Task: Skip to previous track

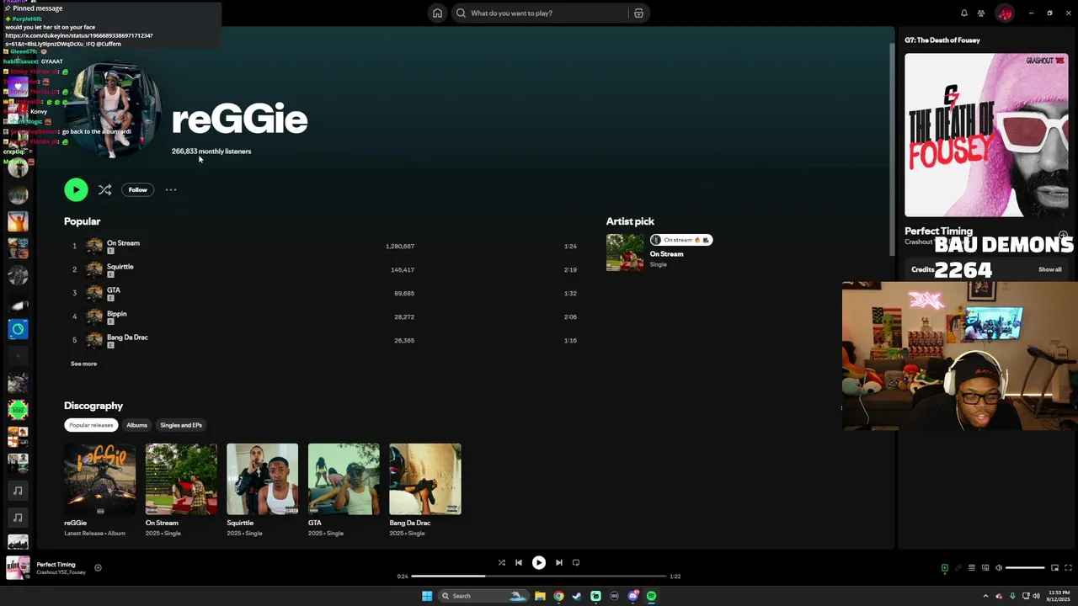Action: click(x=519, y=562)
